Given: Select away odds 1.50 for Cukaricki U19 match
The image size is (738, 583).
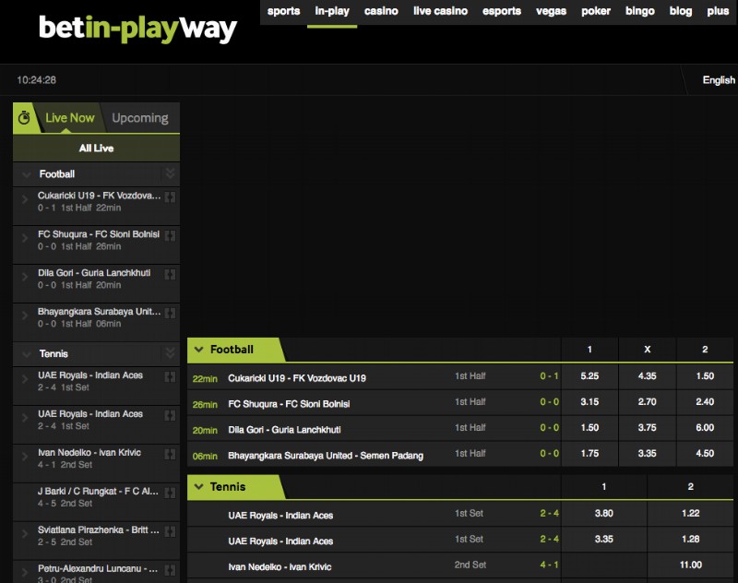Looking at the screenshot, I should click(705, 376).
